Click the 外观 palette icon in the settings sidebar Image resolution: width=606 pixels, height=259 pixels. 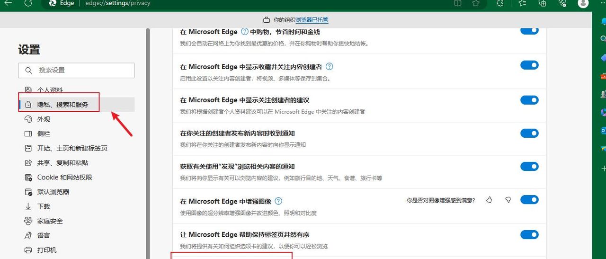point(28,119)
